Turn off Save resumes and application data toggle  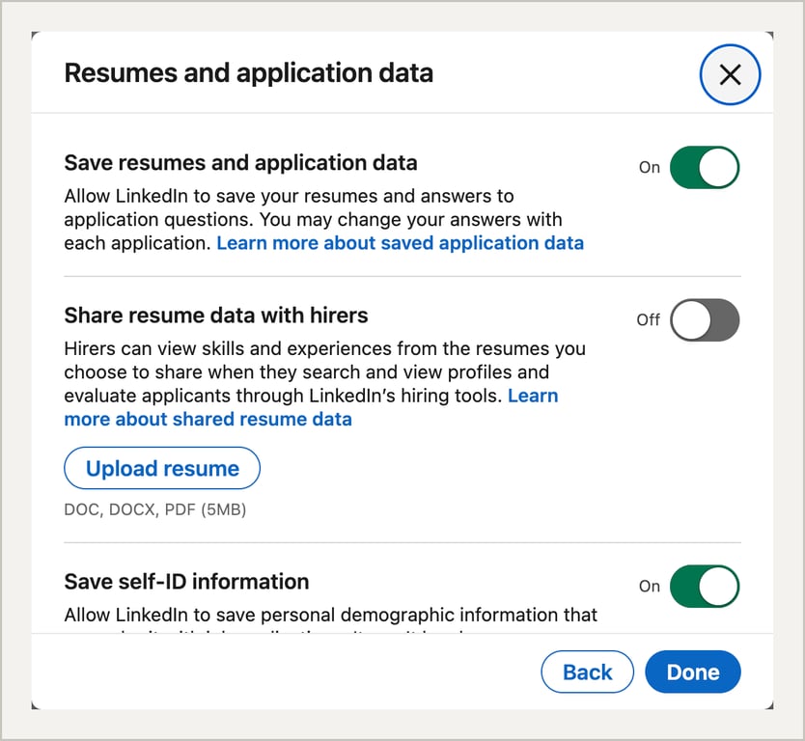705,167
